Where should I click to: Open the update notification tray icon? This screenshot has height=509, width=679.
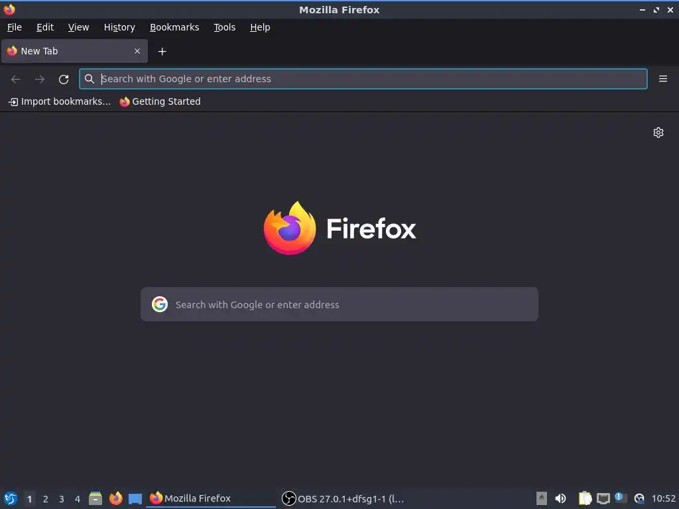[621, 498]
